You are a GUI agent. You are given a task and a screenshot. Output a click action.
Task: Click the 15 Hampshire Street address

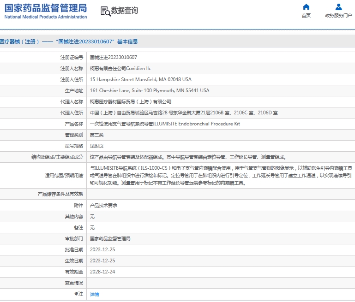[140, 80]
